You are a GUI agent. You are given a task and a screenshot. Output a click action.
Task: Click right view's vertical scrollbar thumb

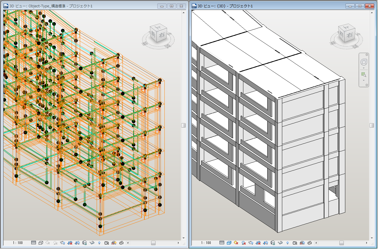(x=372, y=125)
